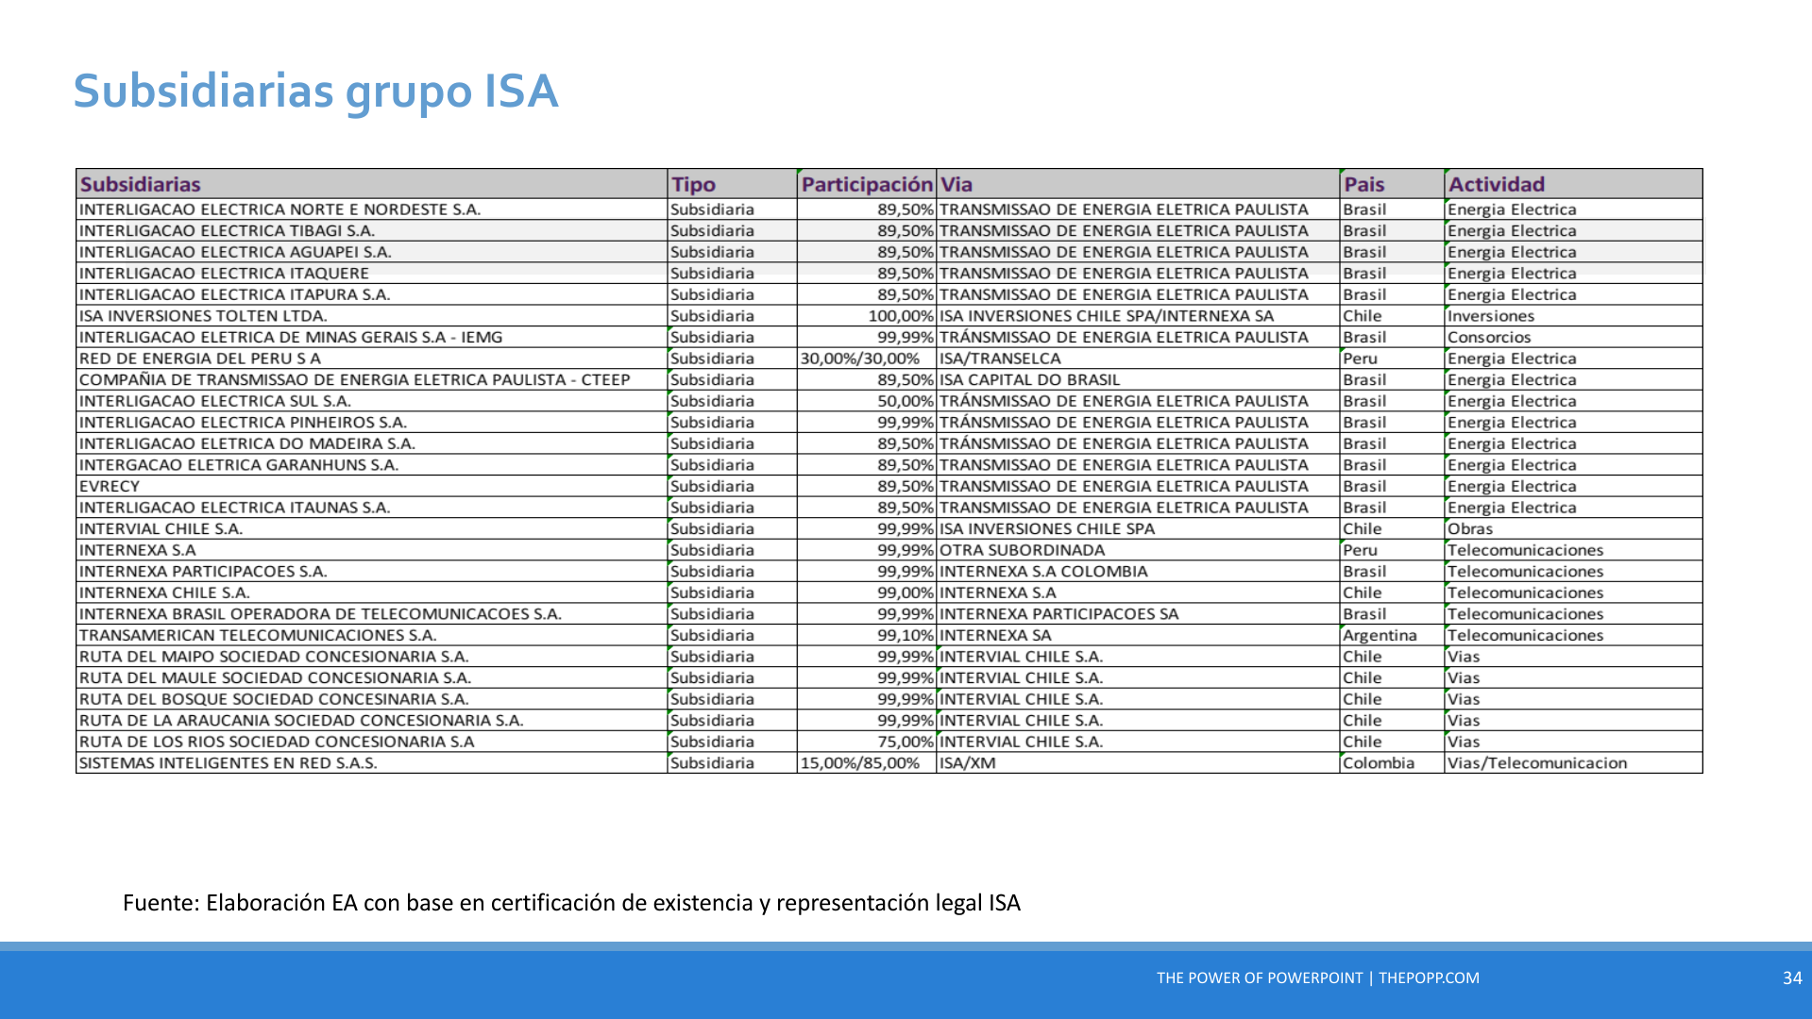Click cell "INTERLIGACAO ELECTRICA PINHEIROS S.A."

[x=372, y=423]
